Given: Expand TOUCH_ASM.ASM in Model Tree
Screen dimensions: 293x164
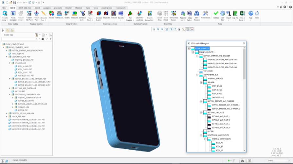Looking at the screenshot, I should click(x=7, y=116).
